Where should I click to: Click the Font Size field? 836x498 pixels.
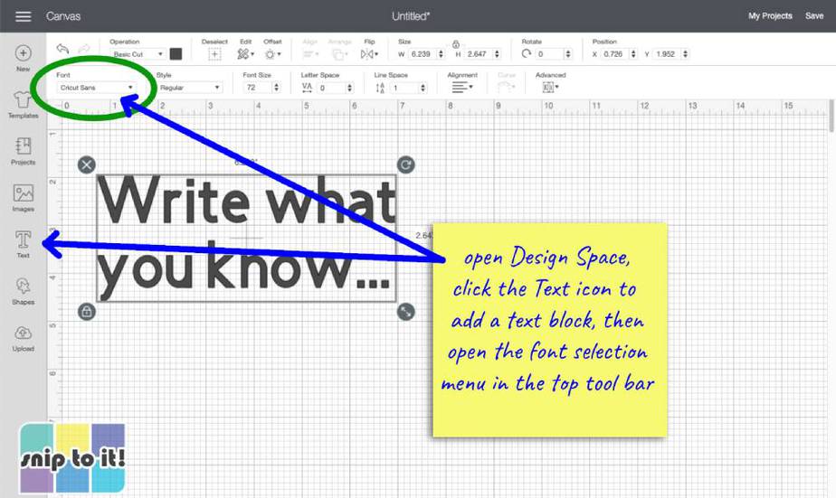pos(258,88)
